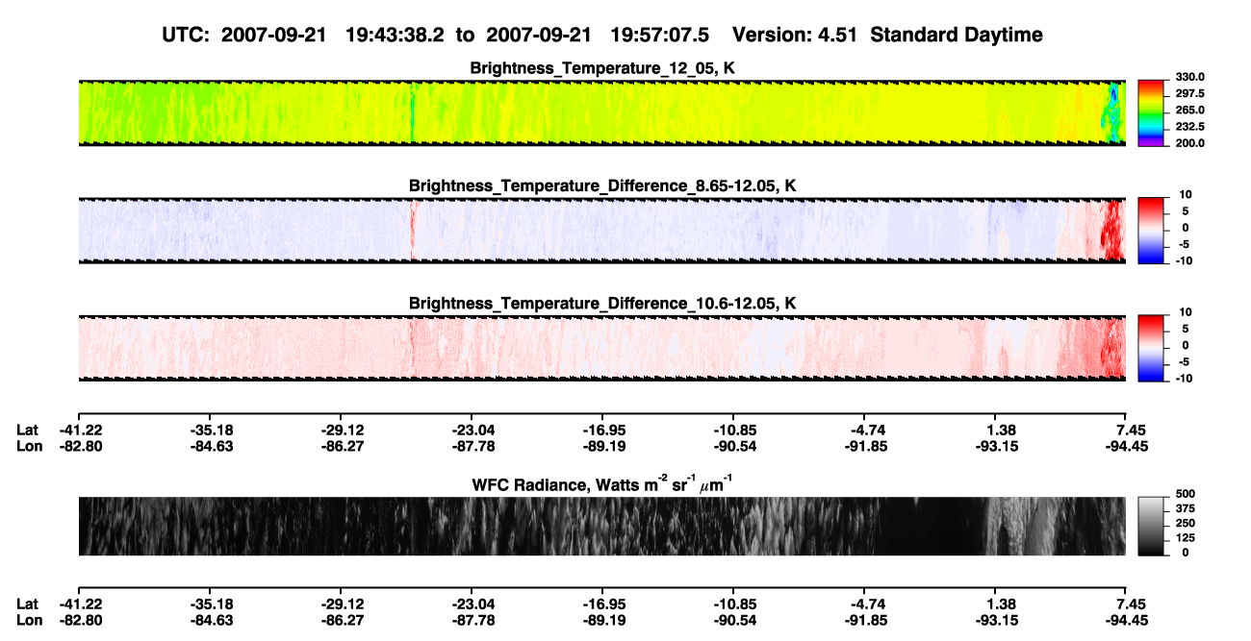Image resolution: width=1251 pixels, height=641 pixels.
Task: Click the 125 tick on the WFC colorbar
Action: pos(1185,538)
